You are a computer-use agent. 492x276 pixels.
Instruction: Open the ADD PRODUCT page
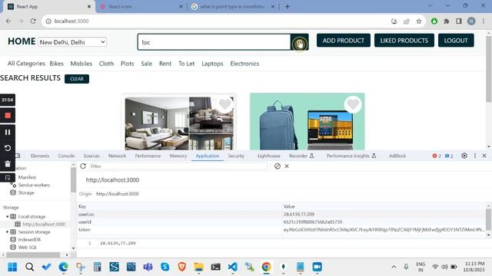[x=344, y=41]
